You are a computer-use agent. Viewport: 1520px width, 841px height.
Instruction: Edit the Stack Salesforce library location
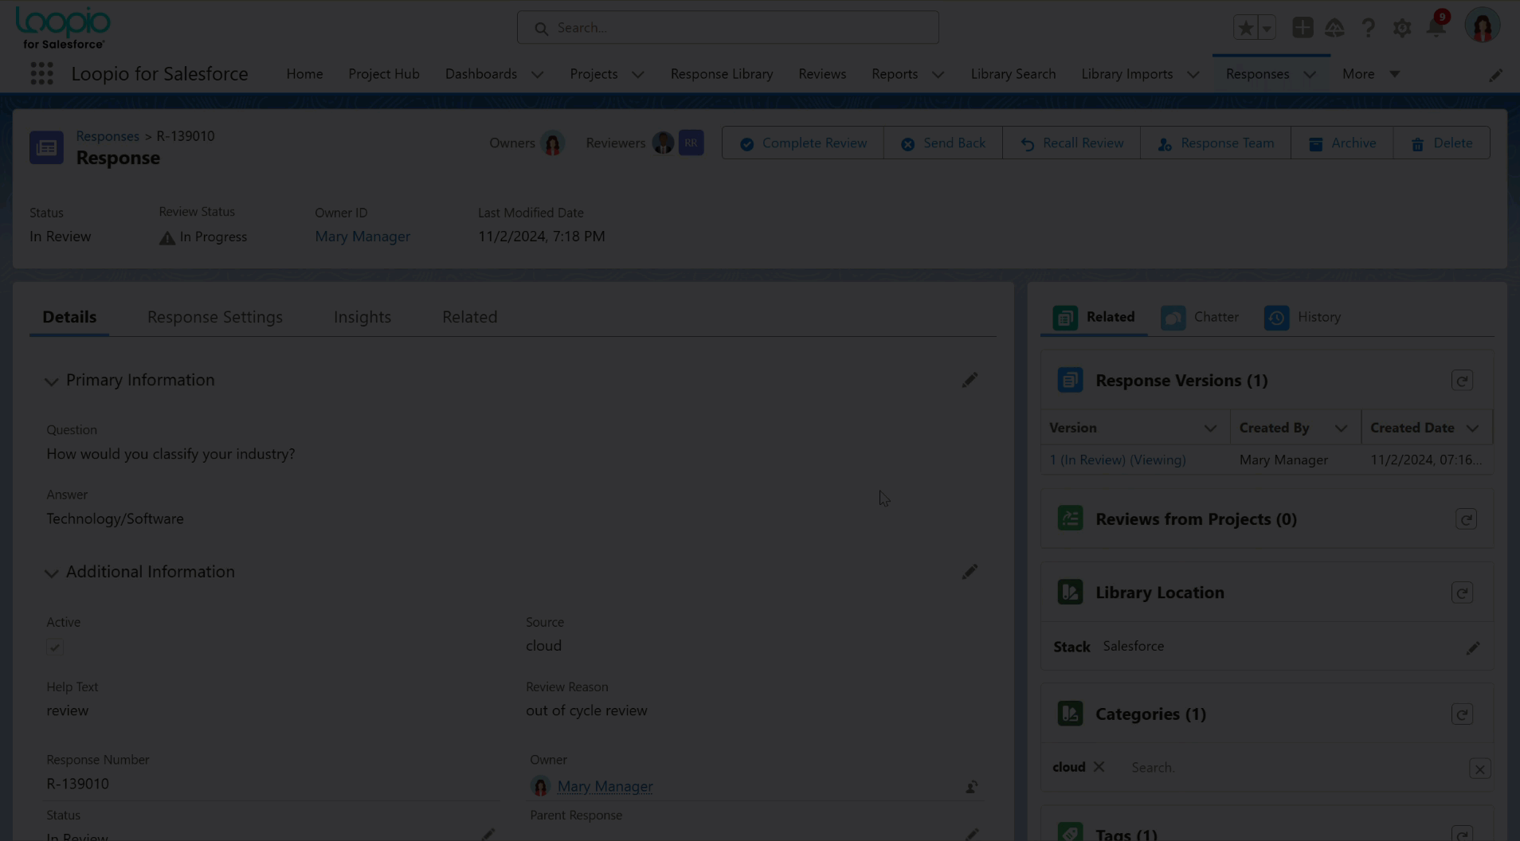point(1473,647)
